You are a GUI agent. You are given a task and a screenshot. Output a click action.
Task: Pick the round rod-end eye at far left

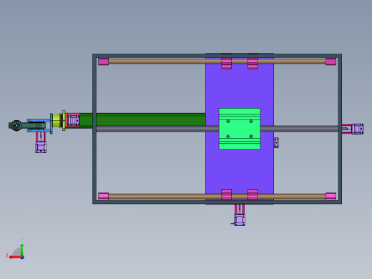tap(16, 125)
